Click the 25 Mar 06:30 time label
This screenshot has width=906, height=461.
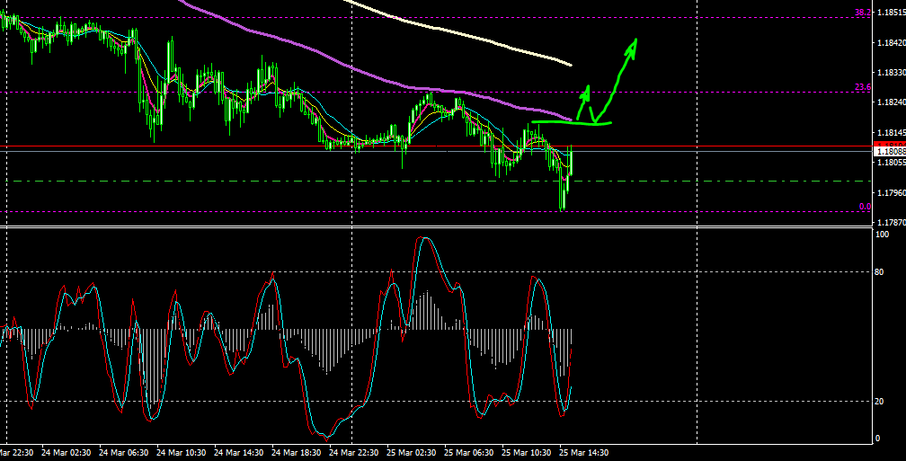pos(469,453)
